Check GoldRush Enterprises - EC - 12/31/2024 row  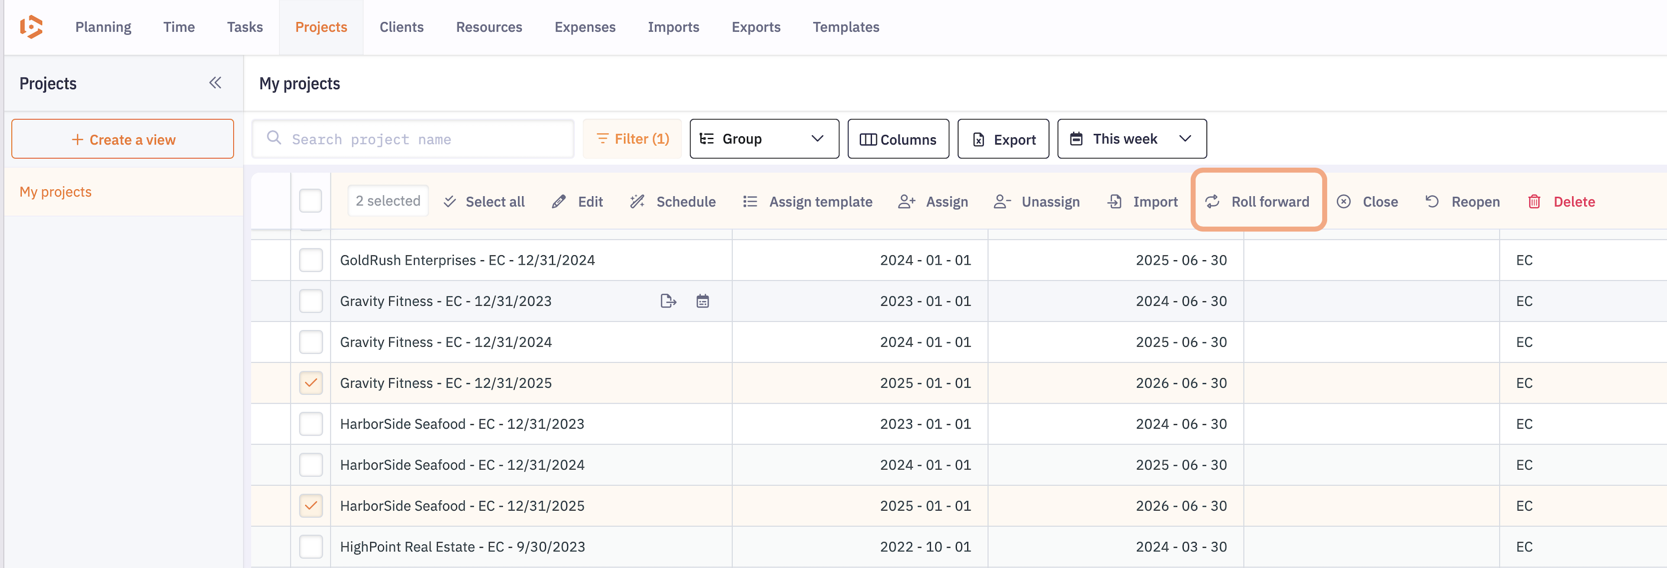pyautogui.click(x=311, y=260)
